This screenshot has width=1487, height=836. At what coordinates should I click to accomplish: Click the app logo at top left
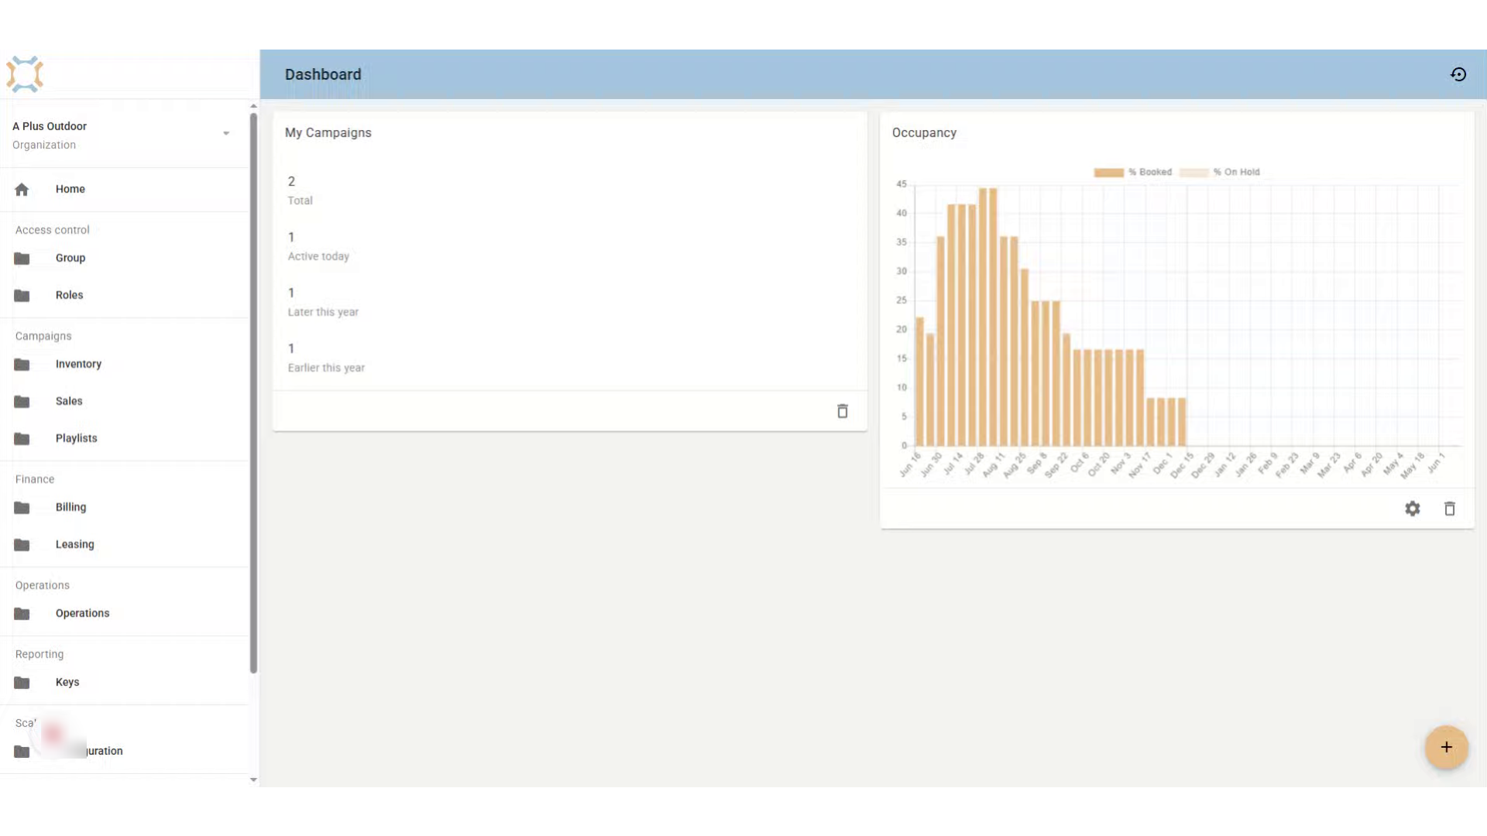point(25,74)
